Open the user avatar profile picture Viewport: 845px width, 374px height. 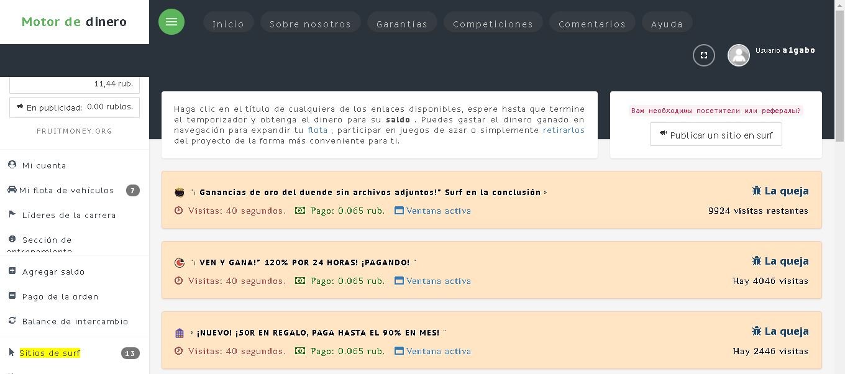tap(739, 55)
